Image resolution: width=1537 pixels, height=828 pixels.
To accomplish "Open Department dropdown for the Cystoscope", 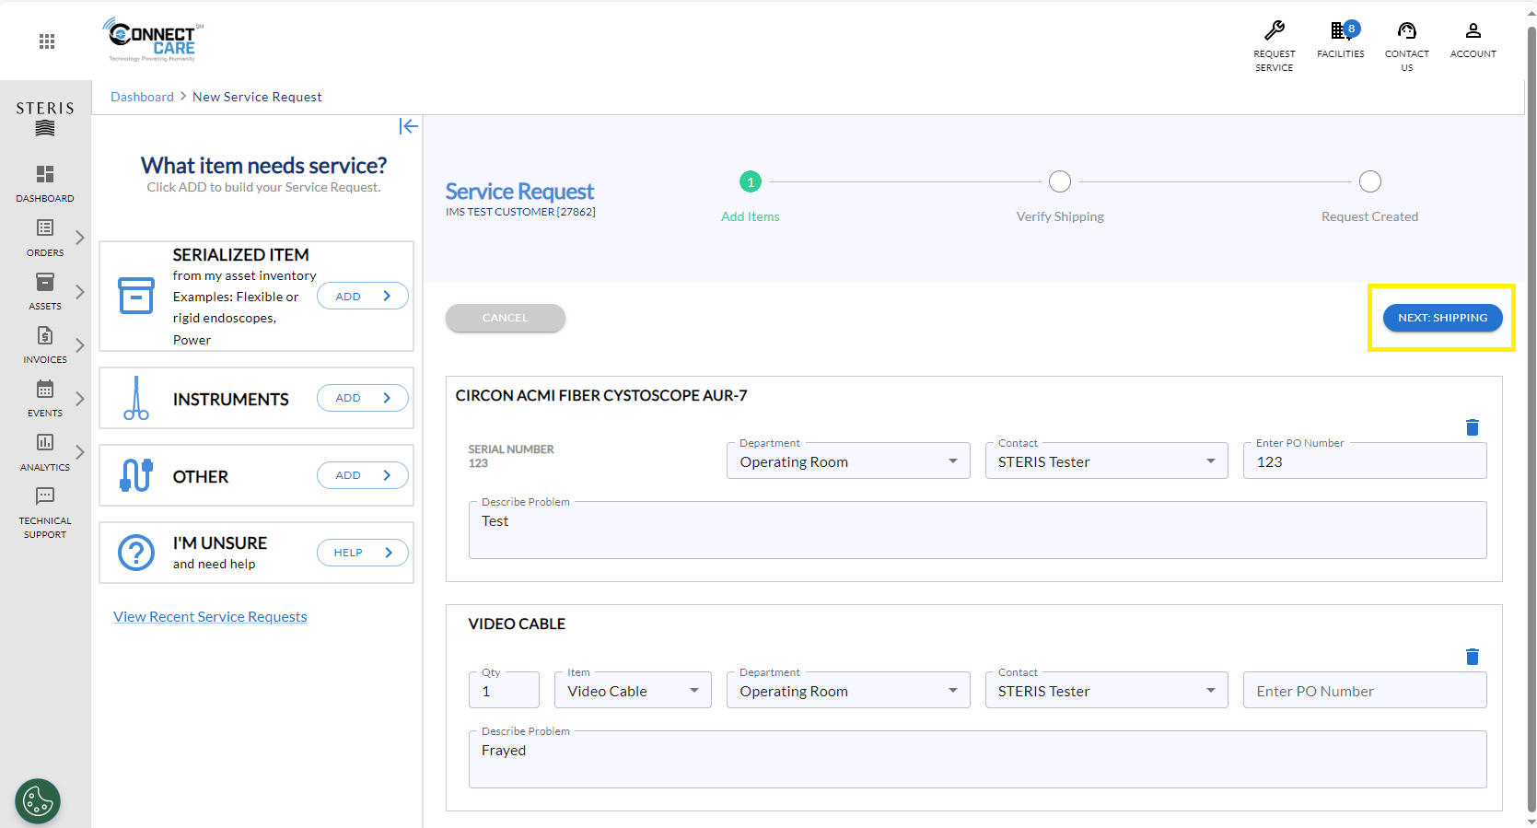I will (x=848, y=461).
